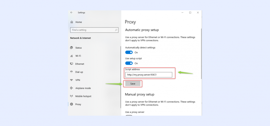Image resolution: width=270 pixels, height=126 pixels.
Task: Select the VPN icon
Action: [x=71, y=80]
